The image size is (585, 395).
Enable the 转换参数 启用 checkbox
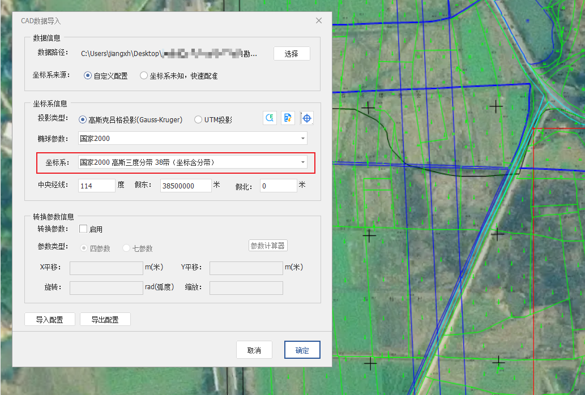coord(83,229)
